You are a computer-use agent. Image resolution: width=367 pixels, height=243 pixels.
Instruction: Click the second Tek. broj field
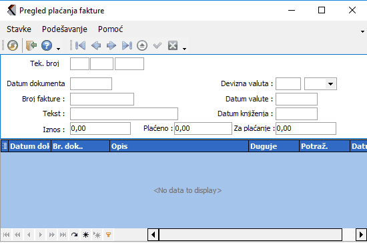click(102, 63)
